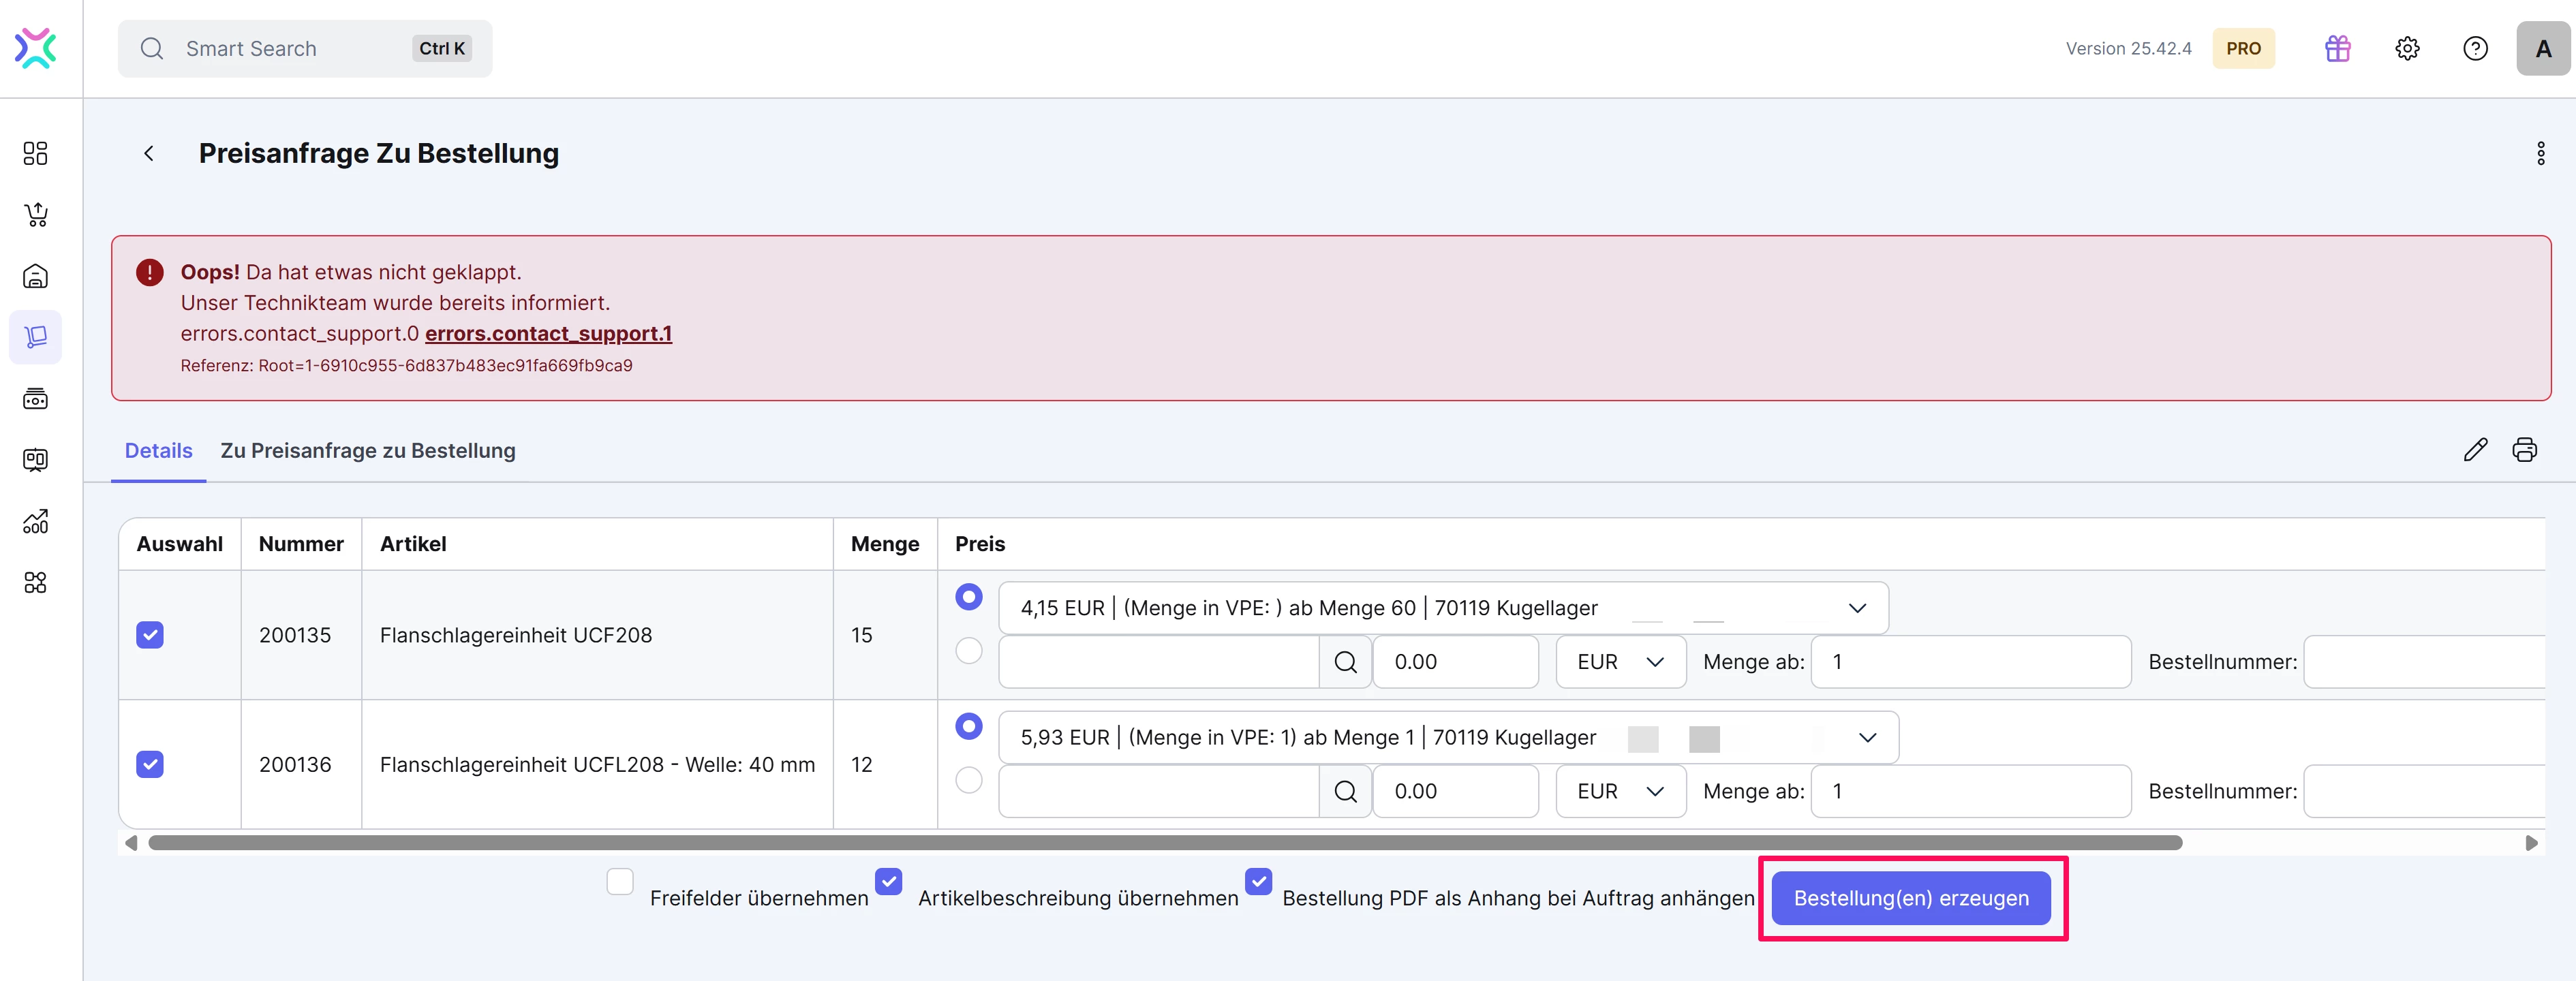The width and height of the screenshot is (2576, 981).
Task: Open settings gear icon
Action: 2407,48
